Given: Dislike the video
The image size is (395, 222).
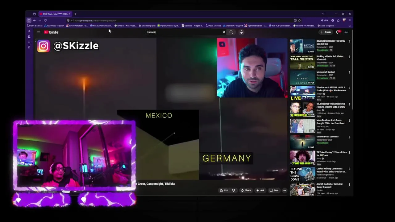Looking at the screenshot, I should (234, 190).
